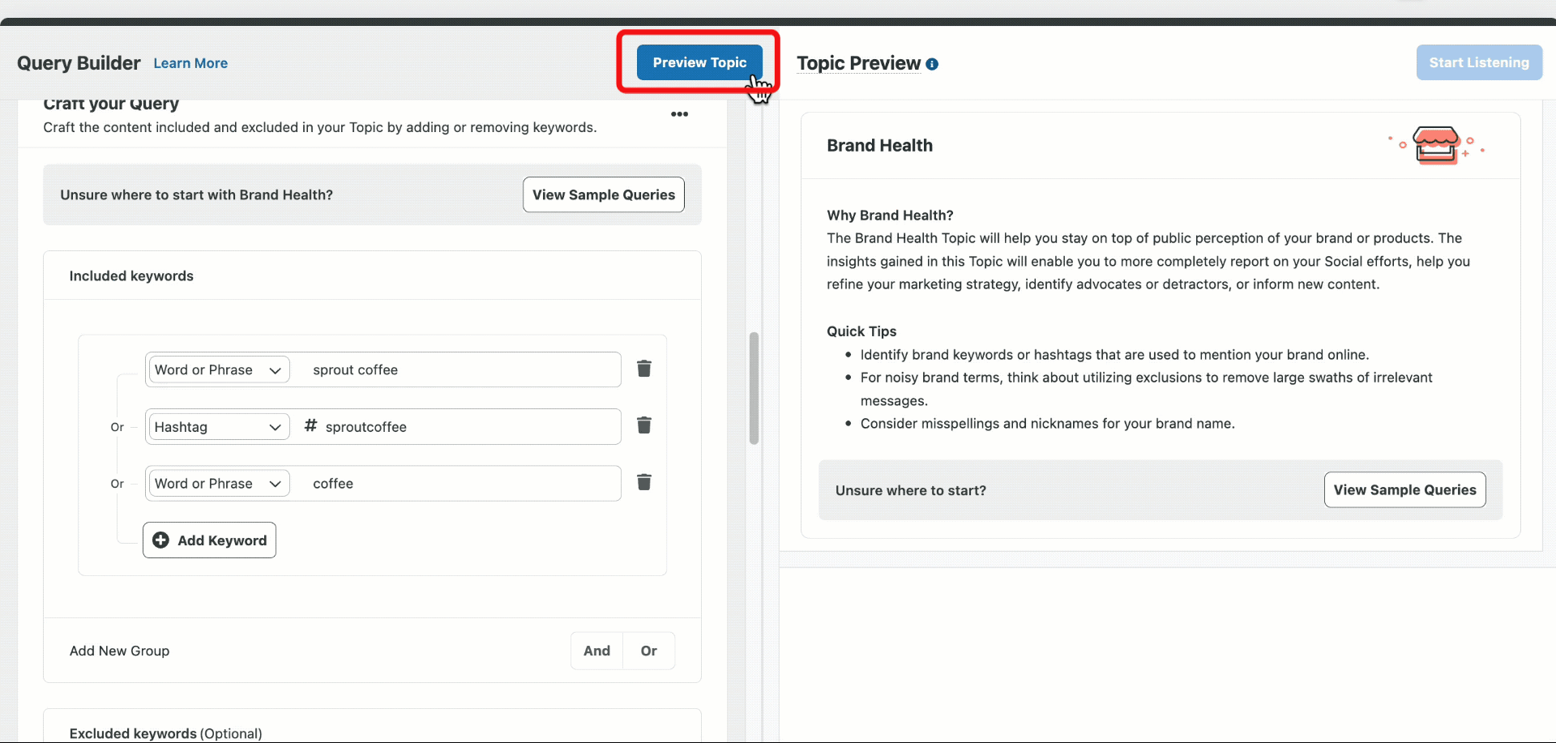Click the 'Brand Health' card title
This screenshot has width=1556, height=743.
click(x=879, y=146)
